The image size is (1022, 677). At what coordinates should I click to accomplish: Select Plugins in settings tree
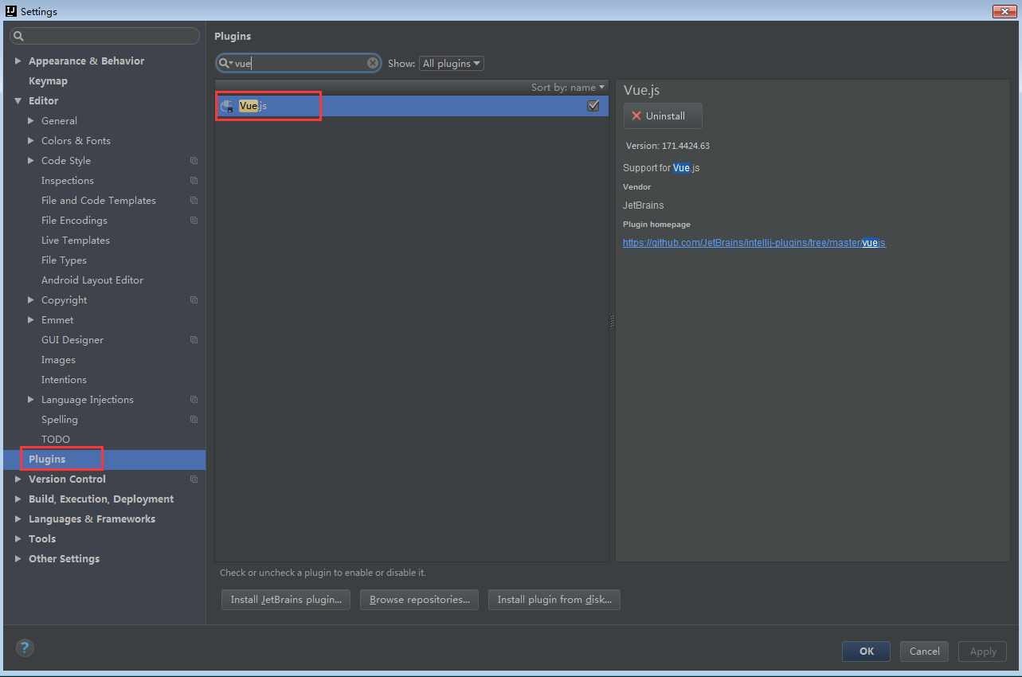point(104,460)
